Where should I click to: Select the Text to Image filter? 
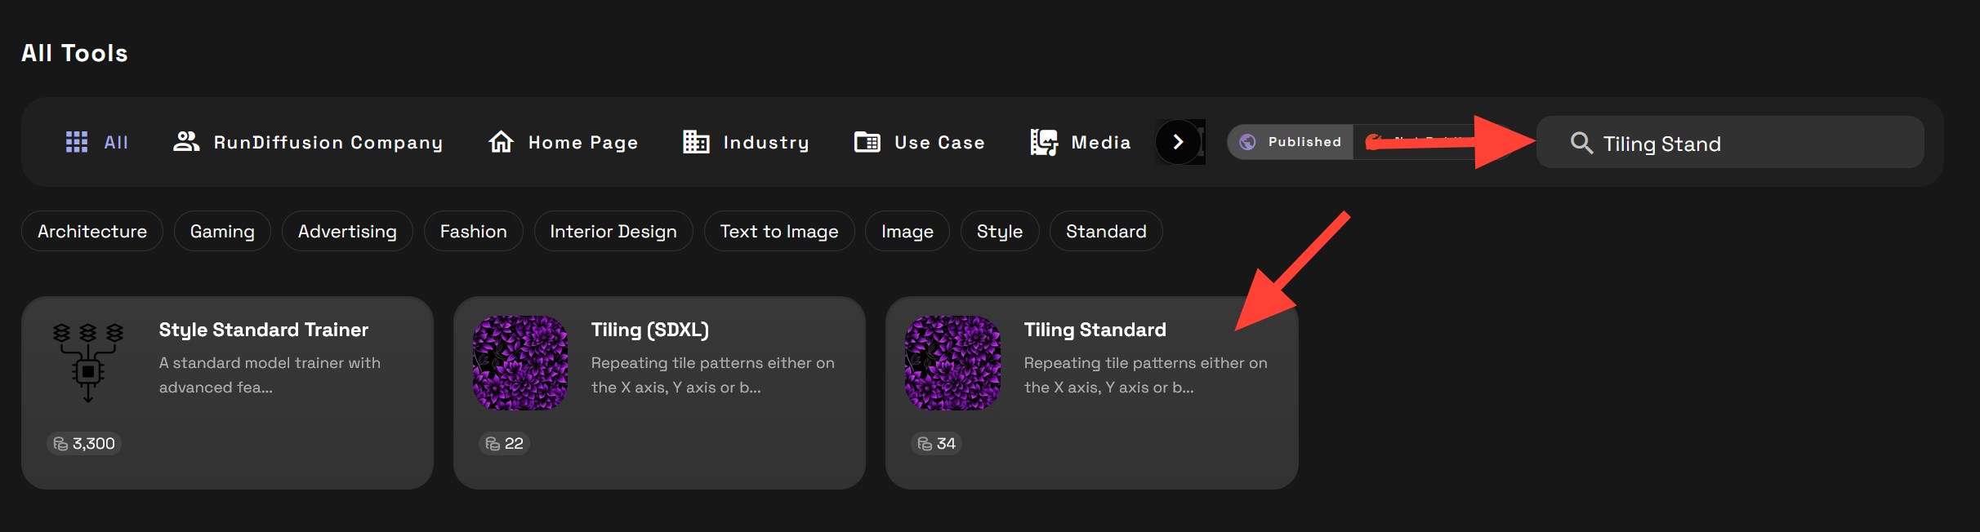[778, 232]
